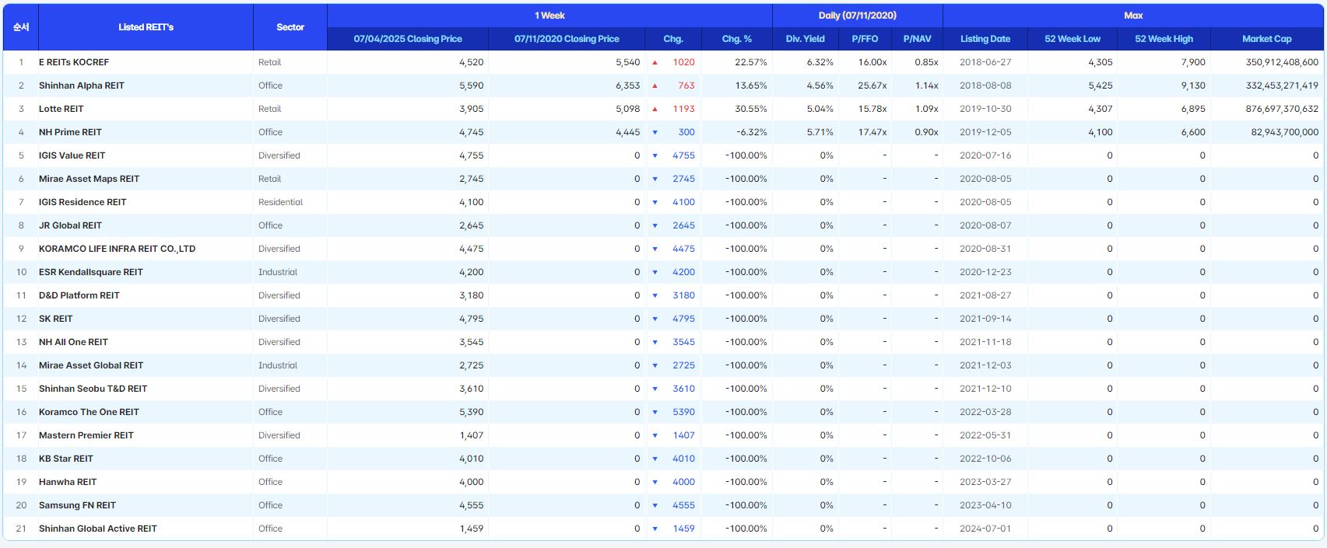Click the down arrow in Mastern Premier REIT row

tap(655, 435)
